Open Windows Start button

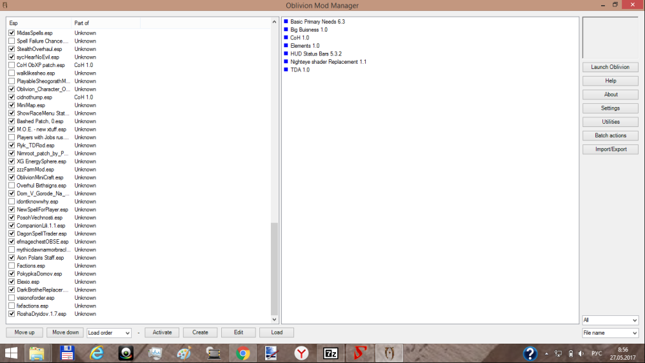click(11, 353)
